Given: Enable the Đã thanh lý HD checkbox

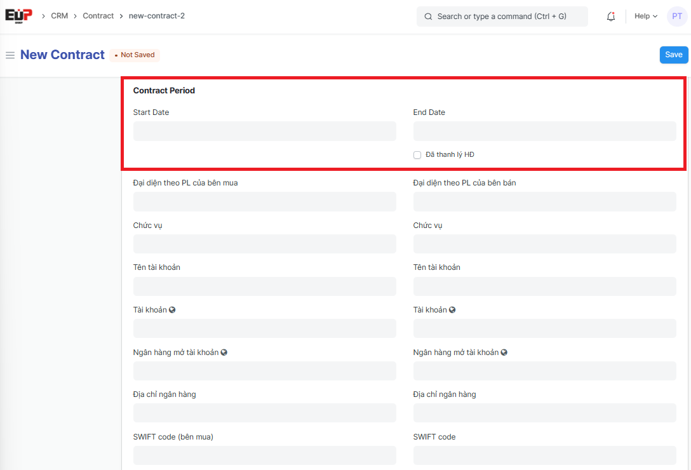Looking at the screenshot, I should (417, 155).
